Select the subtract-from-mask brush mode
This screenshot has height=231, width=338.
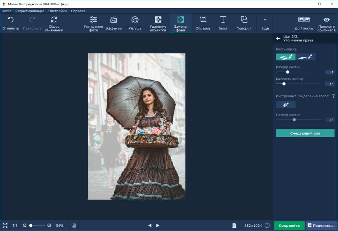(x=305, y=57)
